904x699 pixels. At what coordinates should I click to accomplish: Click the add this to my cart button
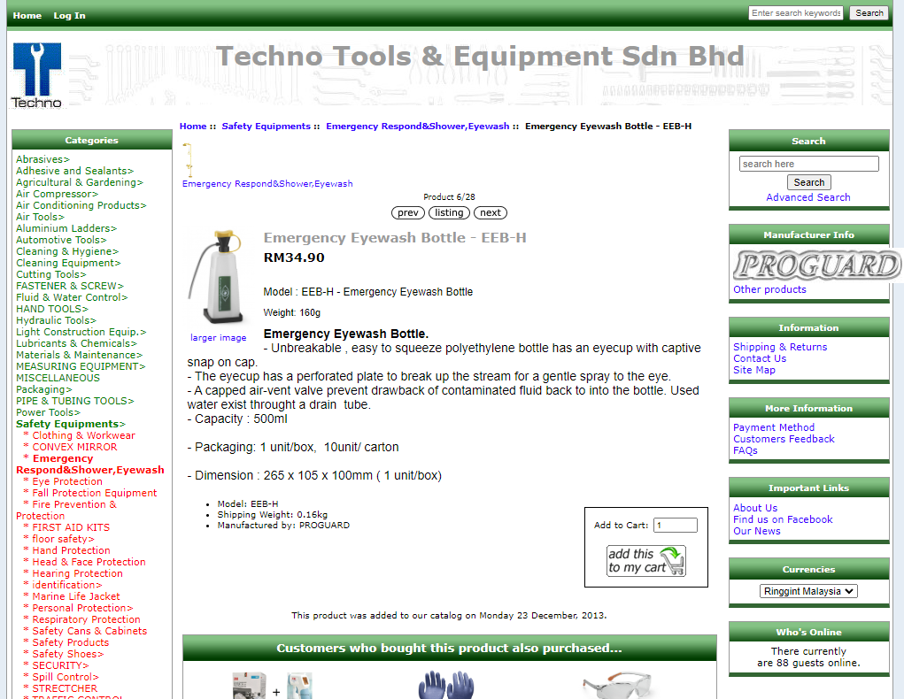pos(645,561)
